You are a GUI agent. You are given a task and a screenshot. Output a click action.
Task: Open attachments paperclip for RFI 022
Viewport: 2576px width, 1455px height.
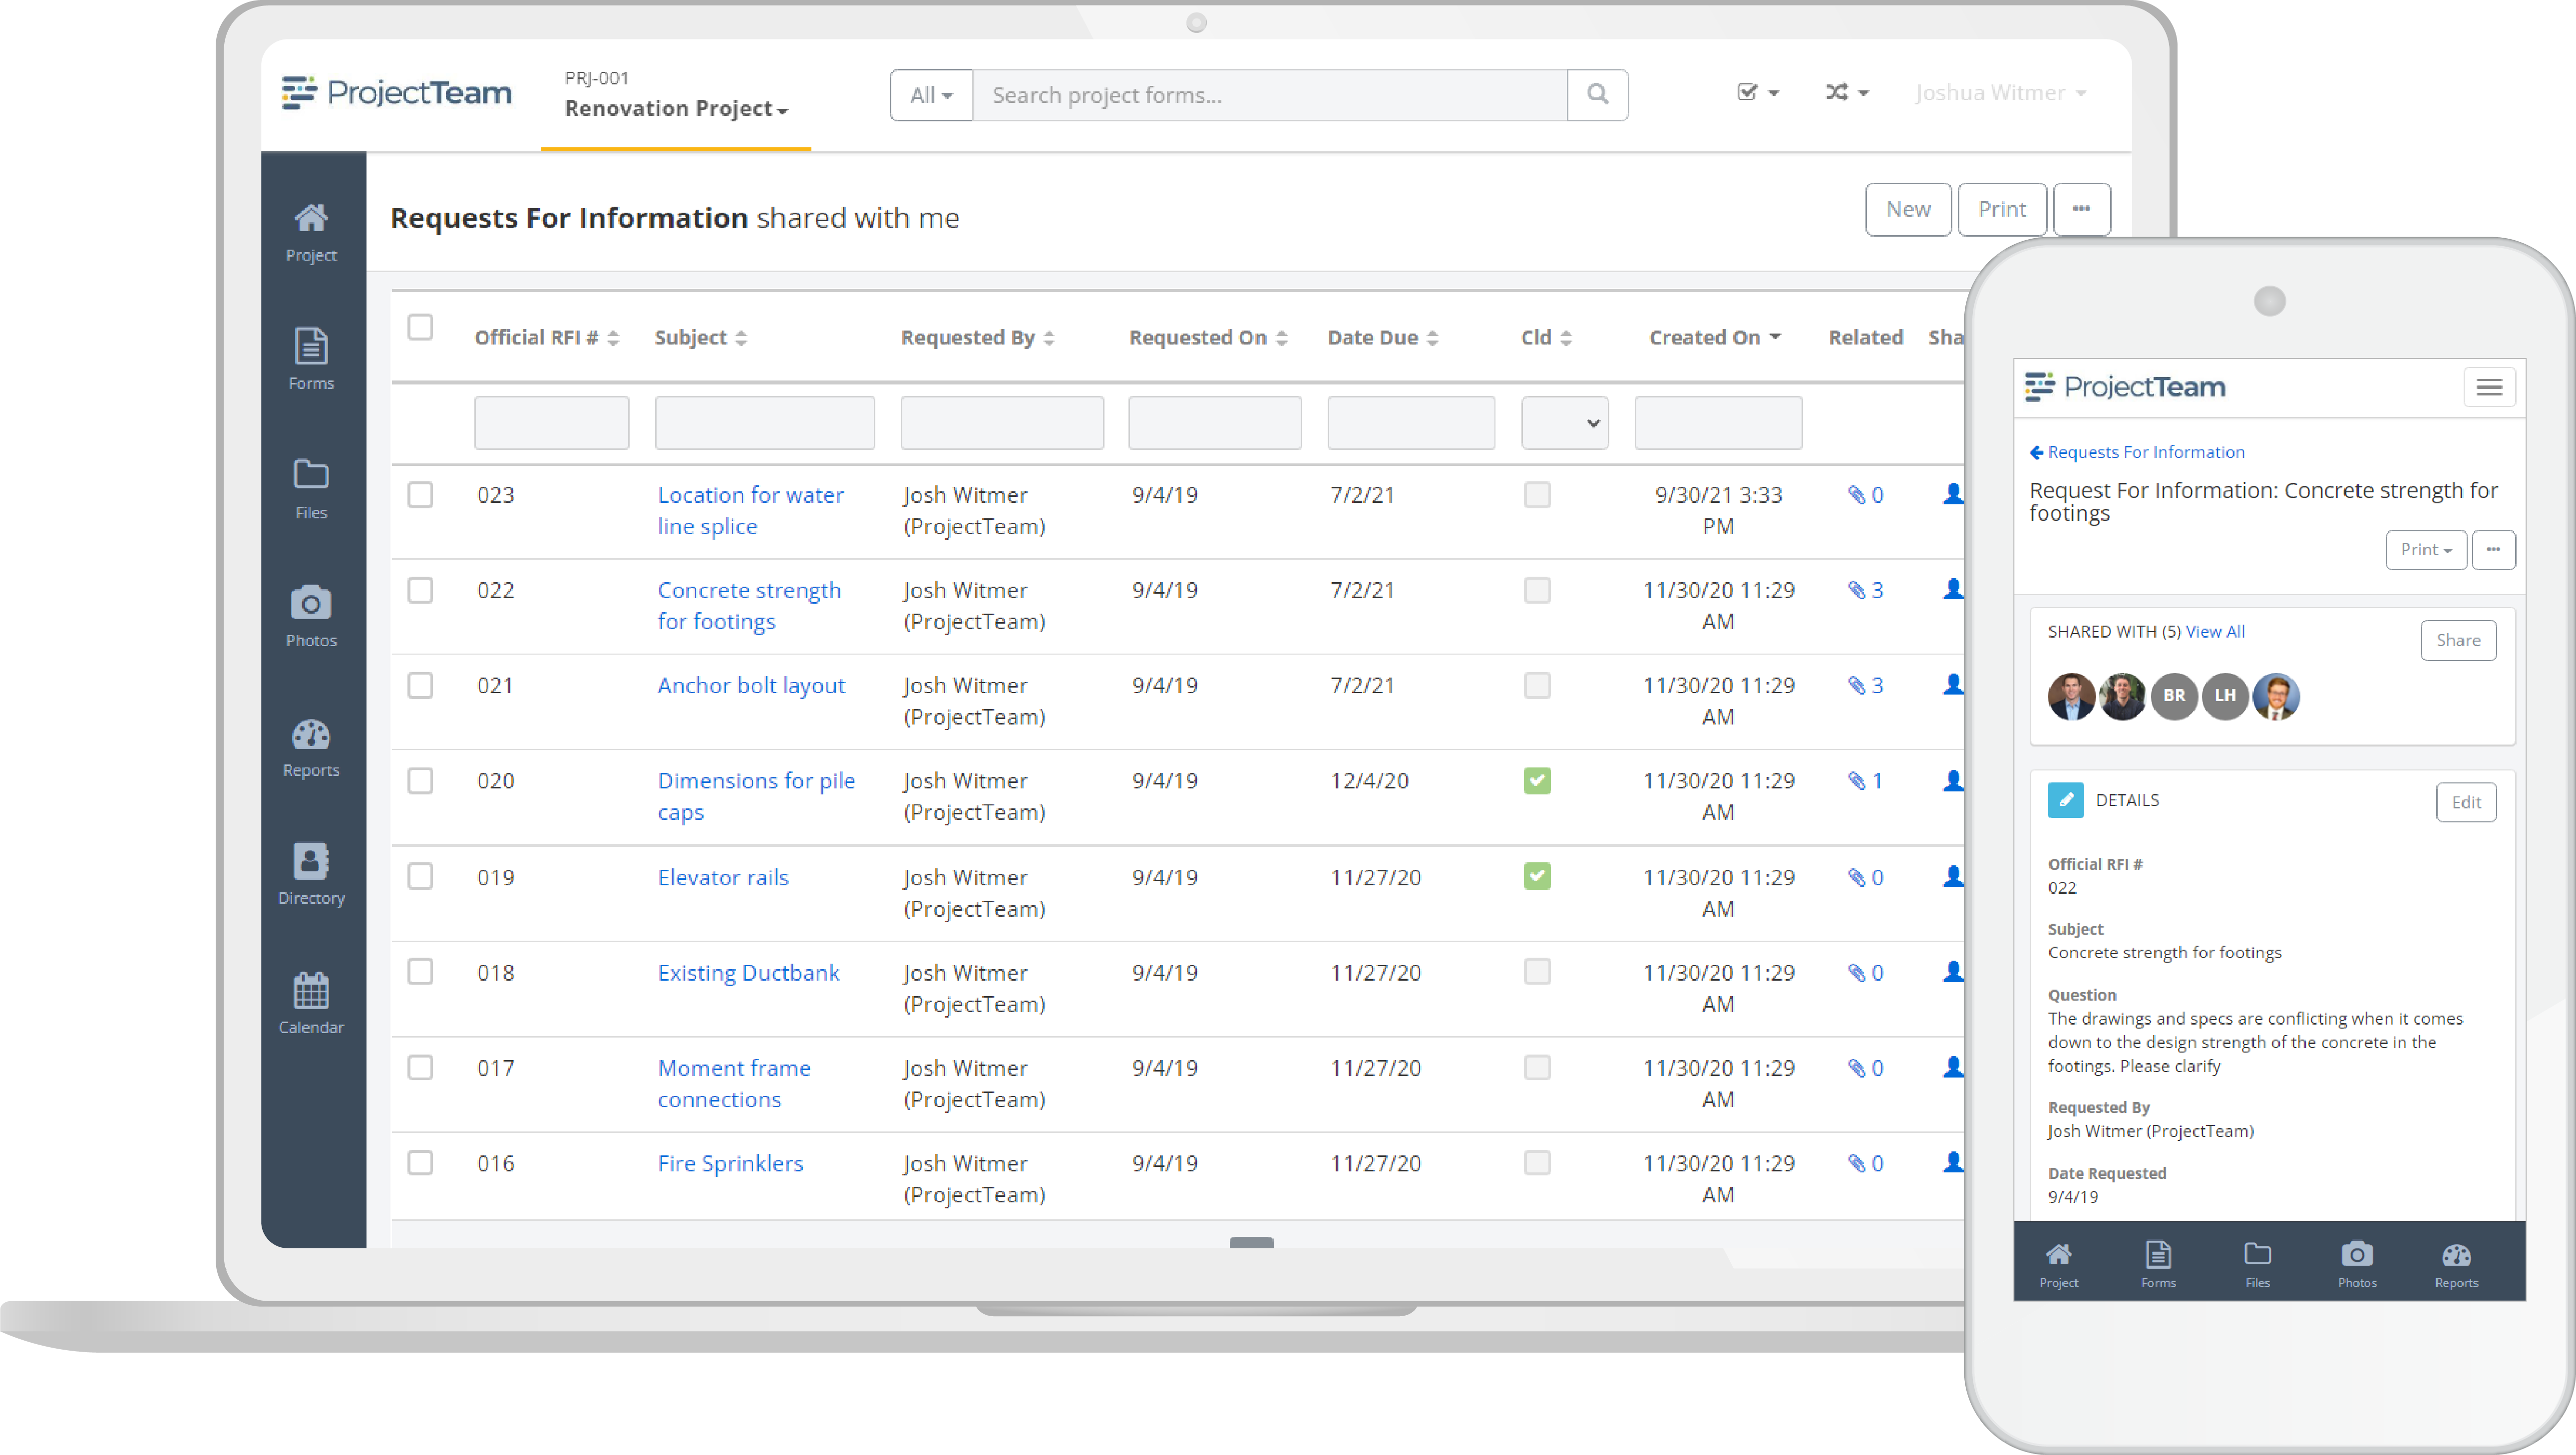coord(1857,590)
